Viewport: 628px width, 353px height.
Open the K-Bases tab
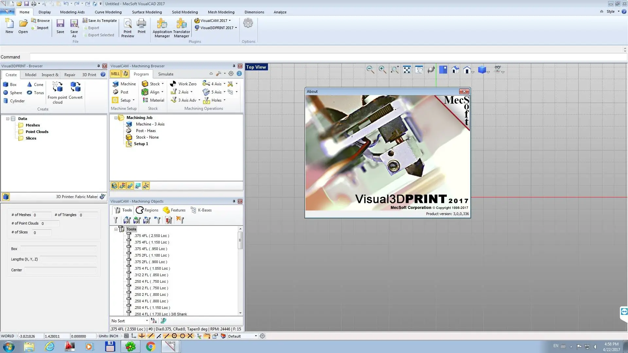[201, 210]
